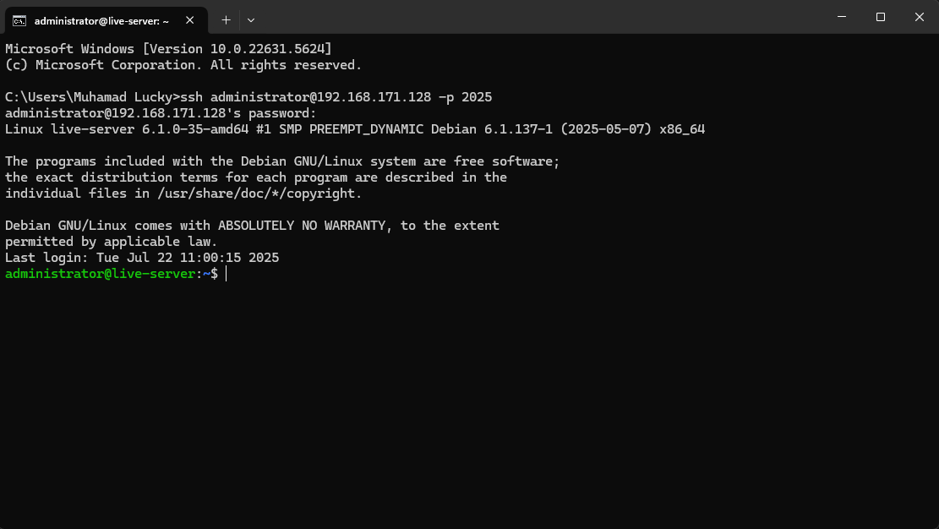Click the password prompt line

pyautogui.click(x=161, y=113)
